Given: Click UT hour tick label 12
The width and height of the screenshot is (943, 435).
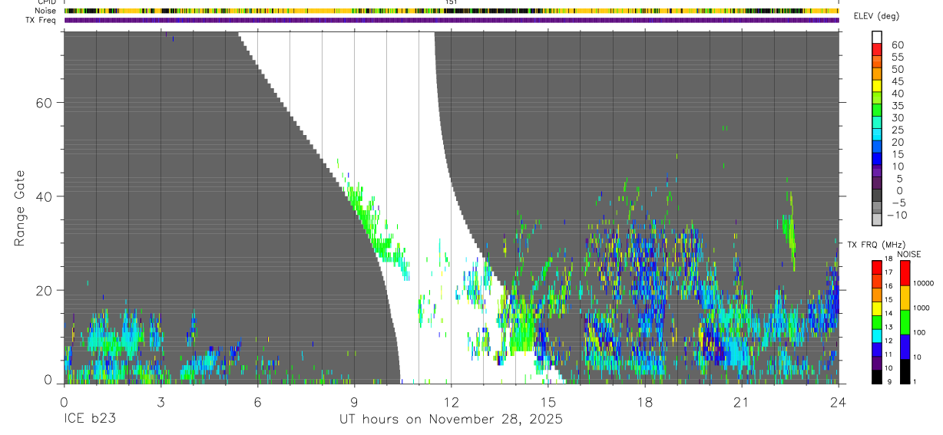Looking at the screenshot, I should 451,401.
